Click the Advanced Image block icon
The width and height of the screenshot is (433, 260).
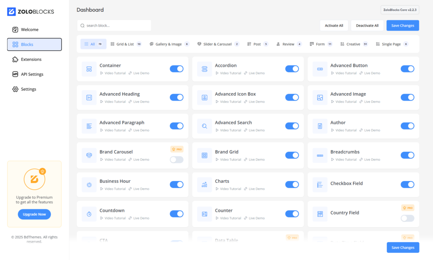point(320,97)
